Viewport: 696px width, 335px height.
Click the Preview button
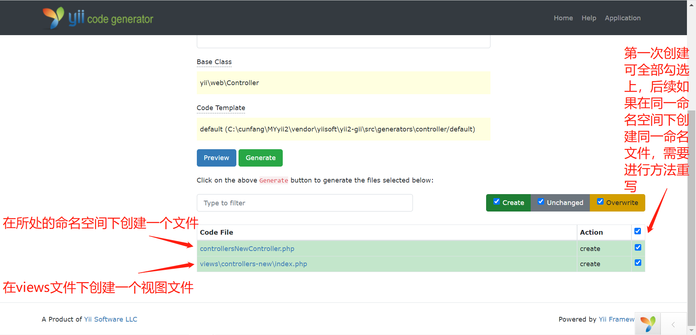[216, 158]
